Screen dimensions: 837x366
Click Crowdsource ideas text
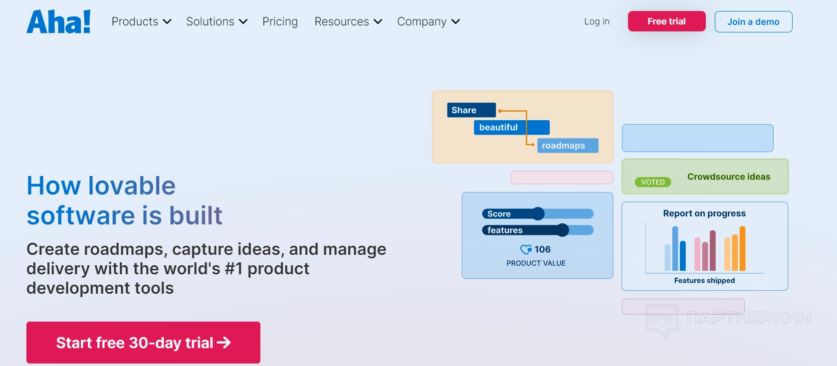click(729, 177)
